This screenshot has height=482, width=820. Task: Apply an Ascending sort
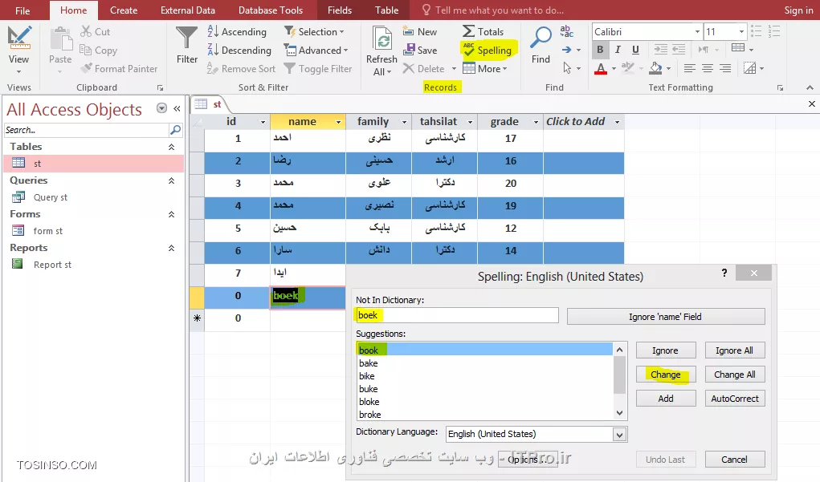point(238,31)
